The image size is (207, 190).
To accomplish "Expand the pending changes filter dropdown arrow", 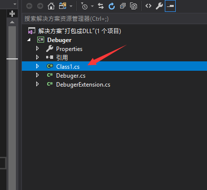I will click(92, 6).
